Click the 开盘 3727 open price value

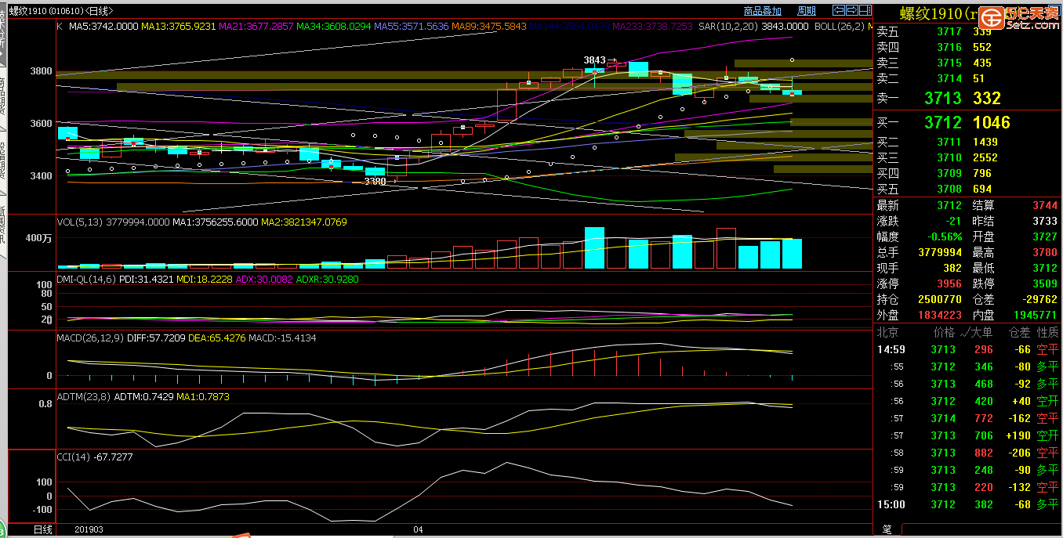click(x=1045, y=237)
